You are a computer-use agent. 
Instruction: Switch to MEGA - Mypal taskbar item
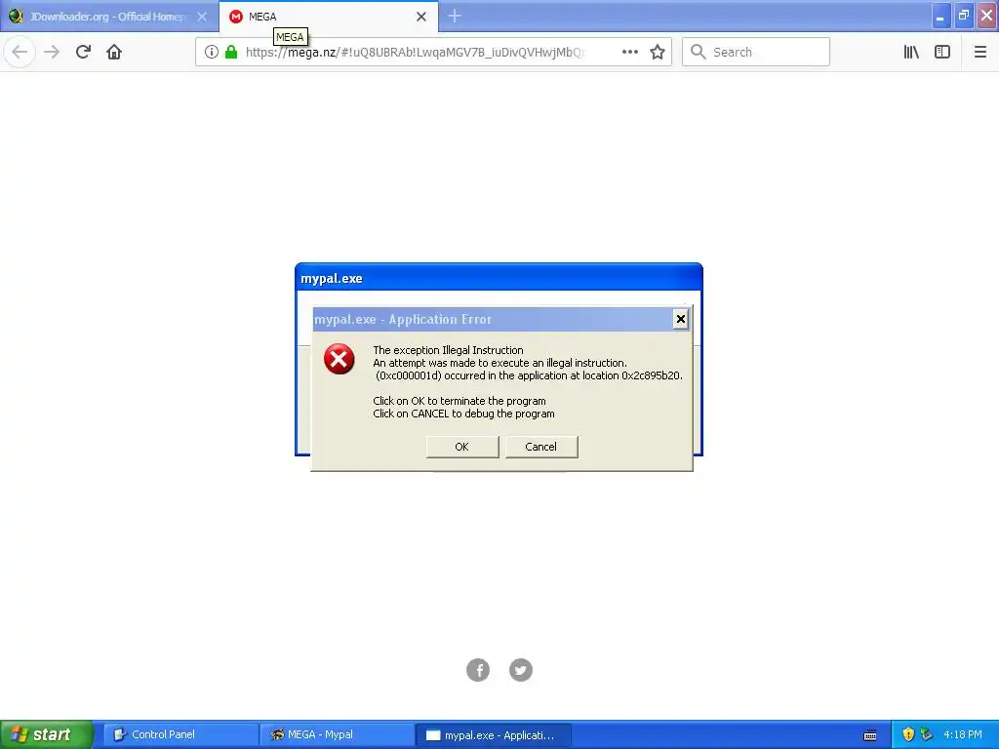(337, 735)
